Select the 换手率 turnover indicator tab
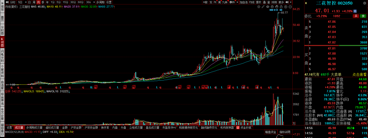 [105, 128]
